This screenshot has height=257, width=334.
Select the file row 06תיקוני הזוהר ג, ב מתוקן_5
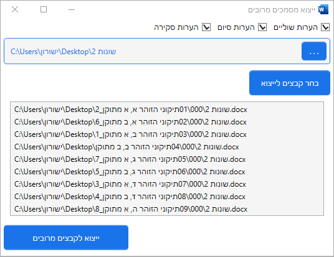point(167,172)
